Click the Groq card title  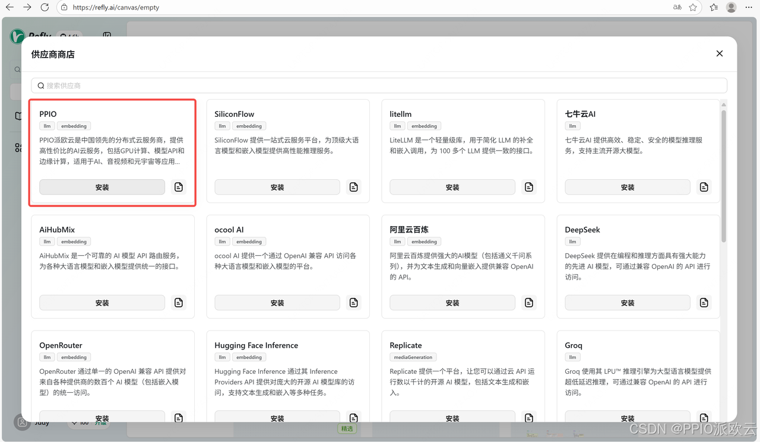pyautogui.click(x=574, y=345)
